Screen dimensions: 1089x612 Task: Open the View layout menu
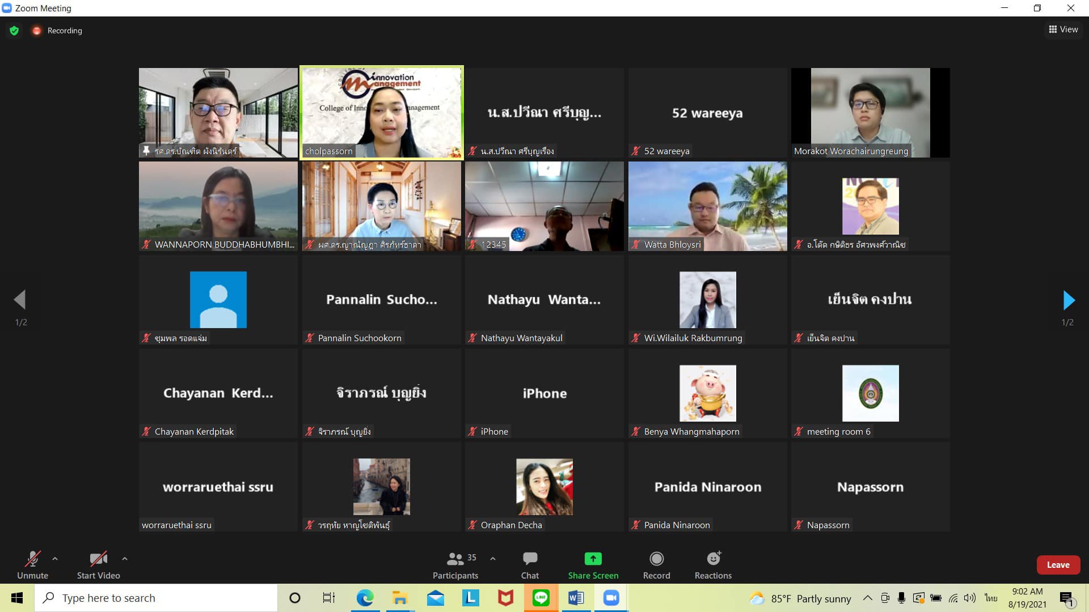1063,29
